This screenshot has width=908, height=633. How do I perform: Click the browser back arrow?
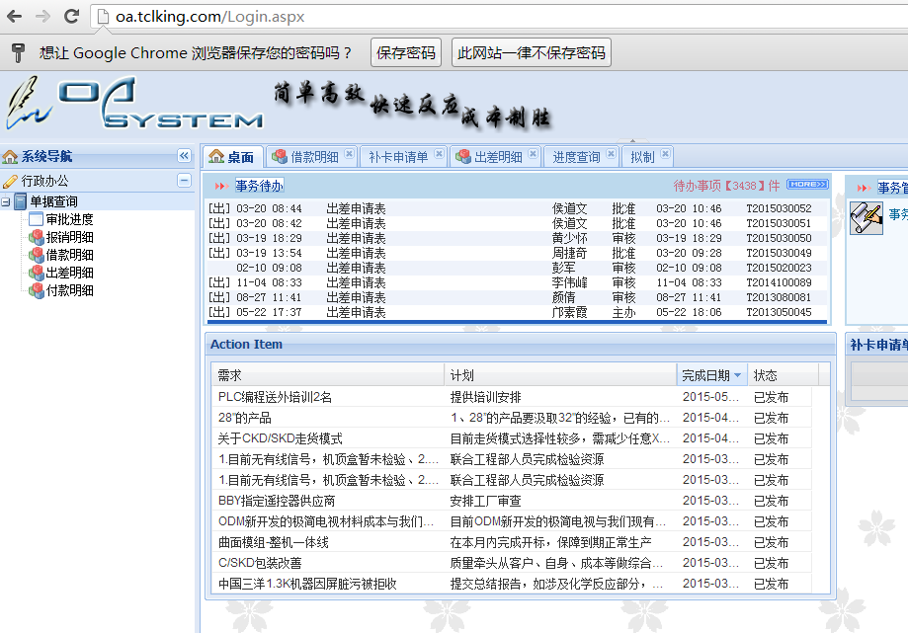click(x=15, y=16)
